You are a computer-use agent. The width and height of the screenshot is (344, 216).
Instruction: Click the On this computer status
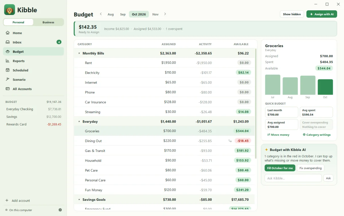[x=19, y=210]
